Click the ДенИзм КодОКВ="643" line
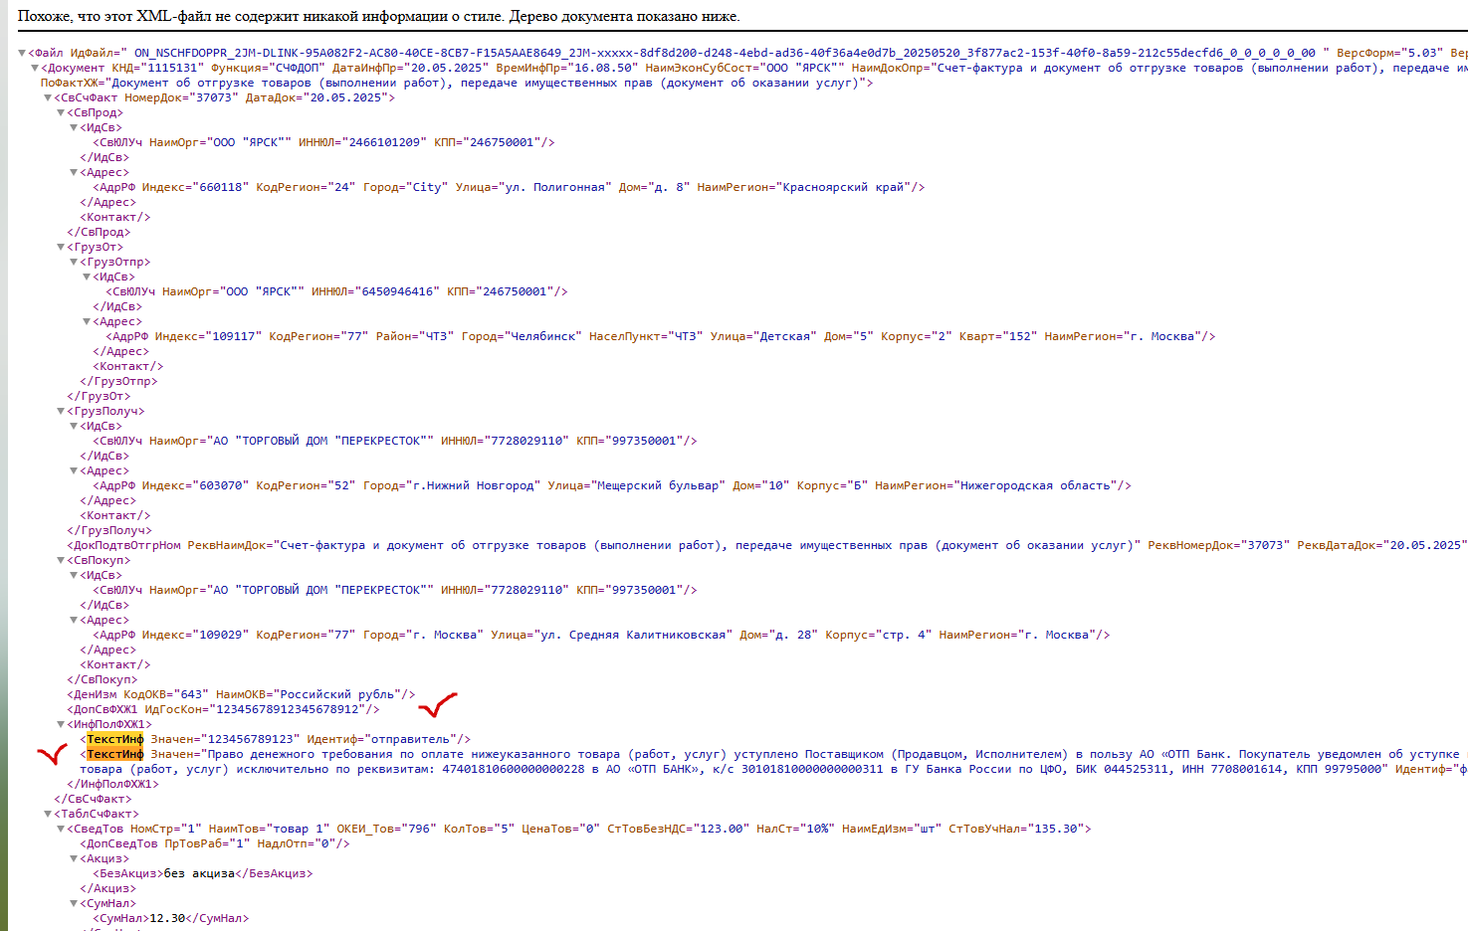The height and width of the screenshot is (931, 1468). tap(241, 694)
